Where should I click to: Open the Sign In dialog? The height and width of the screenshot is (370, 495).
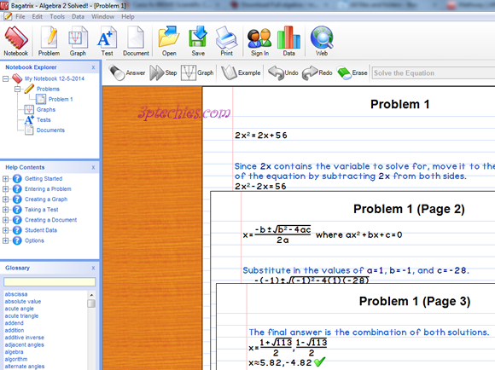click(x=259, y=41)
